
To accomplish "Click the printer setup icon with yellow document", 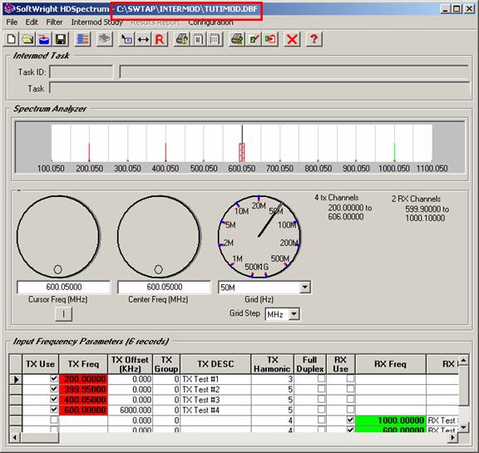I will [x=182, y=39].
